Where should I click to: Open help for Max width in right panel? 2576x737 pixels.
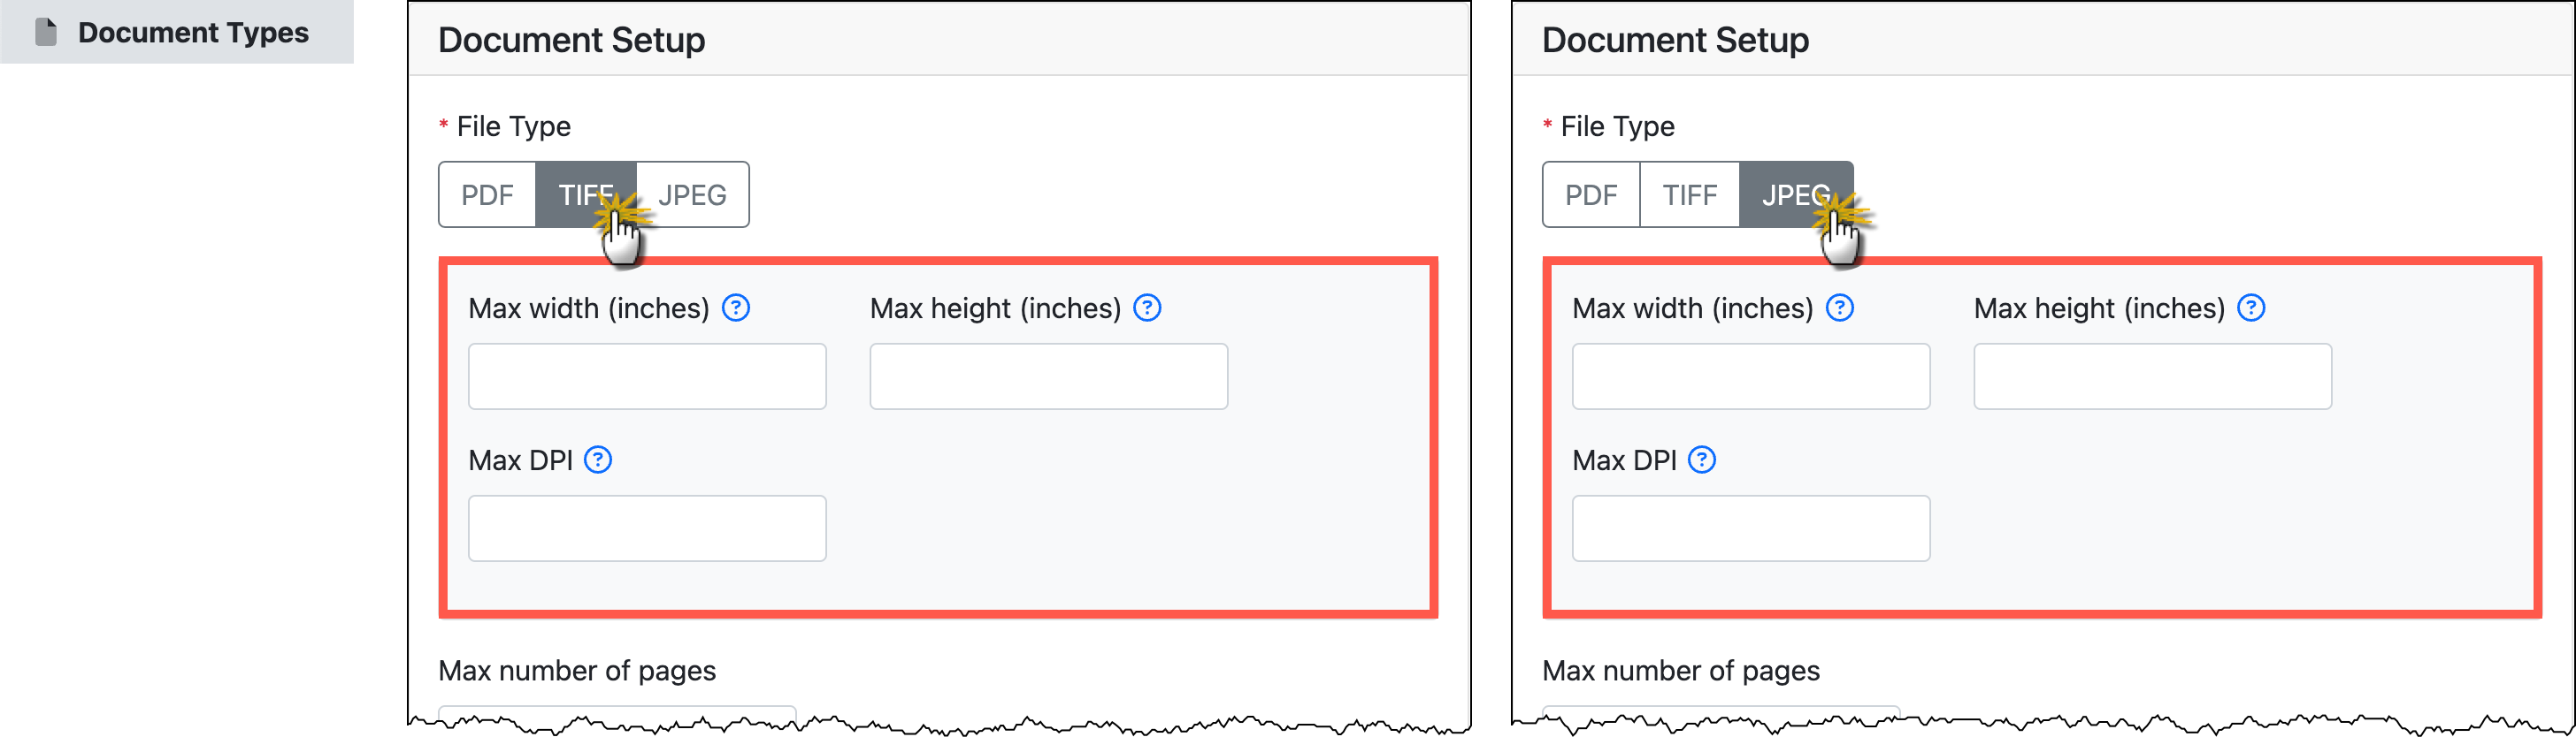click(x=1840, y=308)
